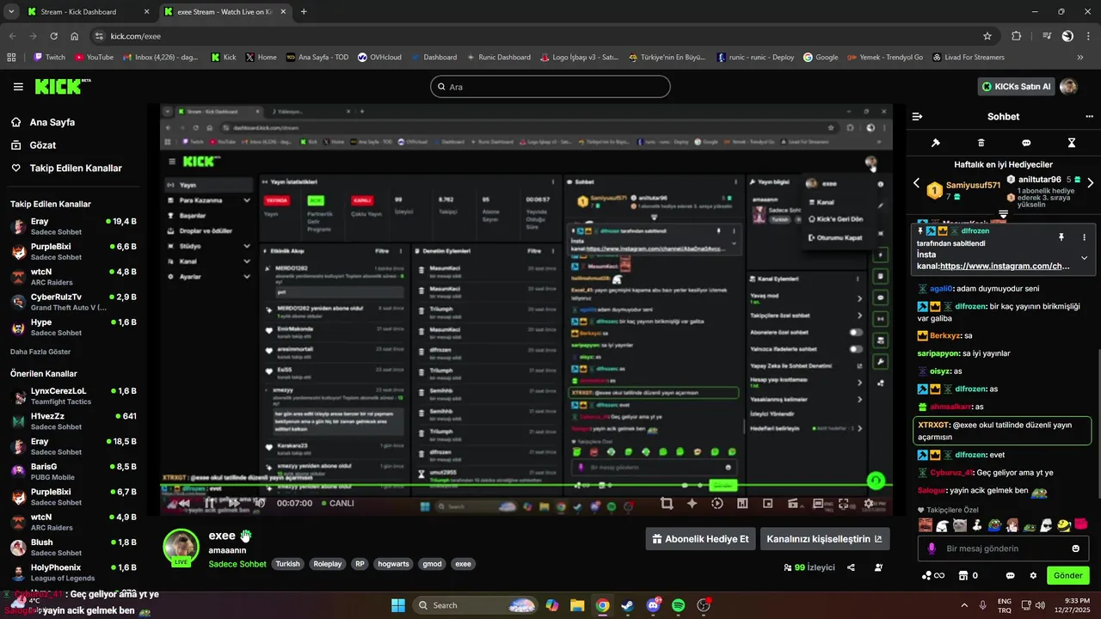
Task: Expand more bookmarks chevron
Action: click(x=1080, y=58)
